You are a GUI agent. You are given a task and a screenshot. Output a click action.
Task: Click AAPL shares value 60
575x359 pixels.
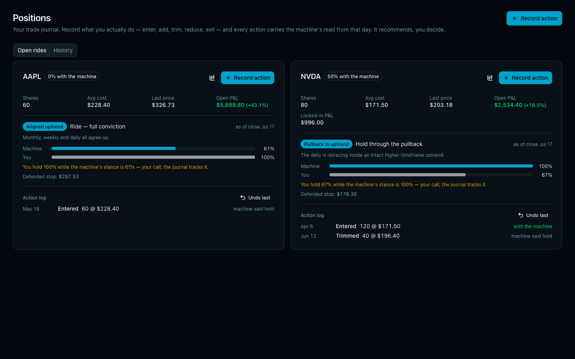click(x=26, y=105)
